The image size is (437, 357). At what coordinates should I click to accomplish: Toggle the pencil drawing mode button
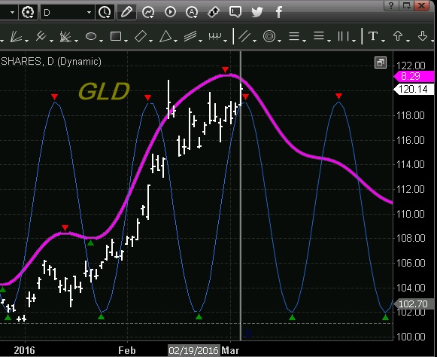click(x=127, y=12)
